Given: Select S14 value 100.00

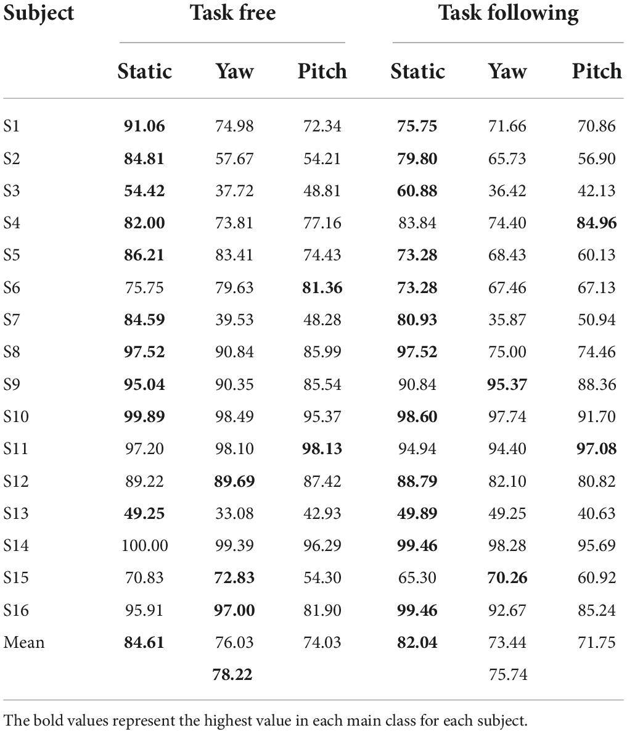Looking at the screenshot, I should pyautogui.click(x=144, y=545).
